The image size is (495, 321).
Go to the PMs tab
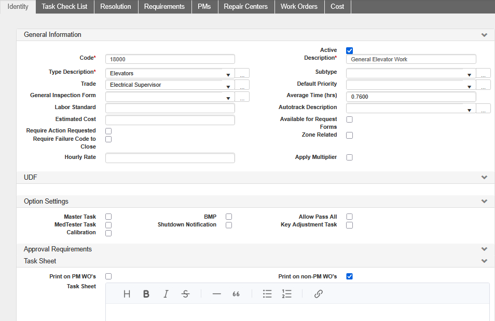tap(204, 7)
